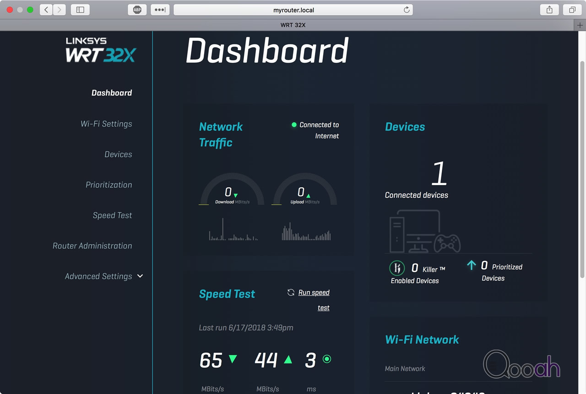Open Wi-Fi Settings in the sidebar
Viewport: 586px width, 394px height.
(106, 124)
